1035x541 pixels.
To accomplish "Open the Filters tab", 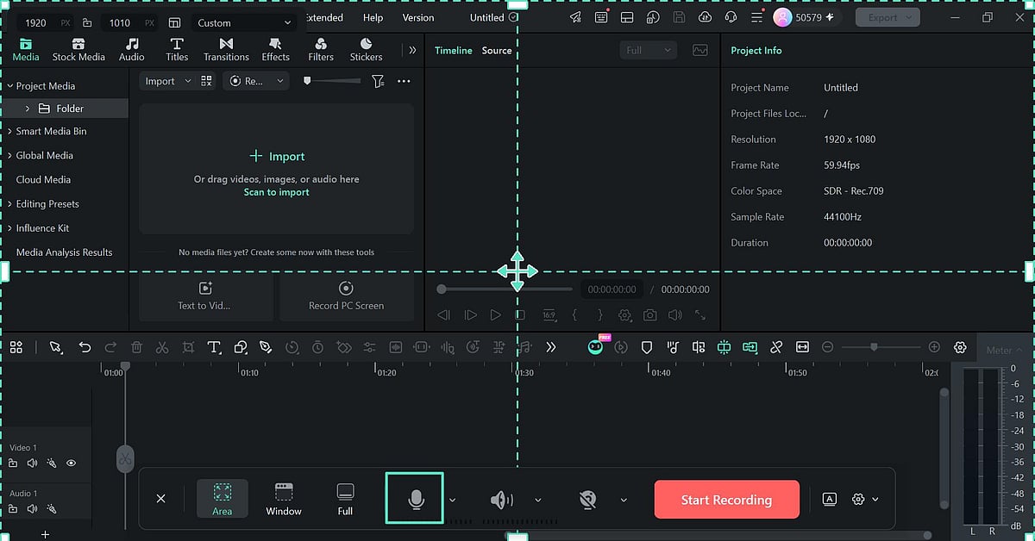I will (x=321, y=50).
